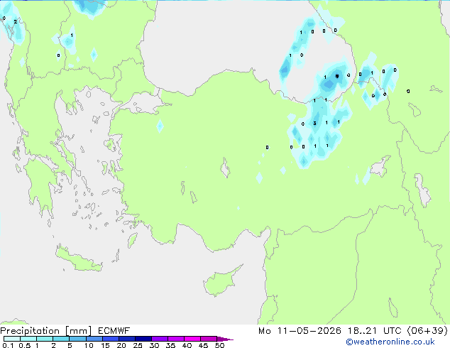Click the over-50 legend arrow tip
The width and height of the screenshot is (450, 348).
tap(225, 339)
